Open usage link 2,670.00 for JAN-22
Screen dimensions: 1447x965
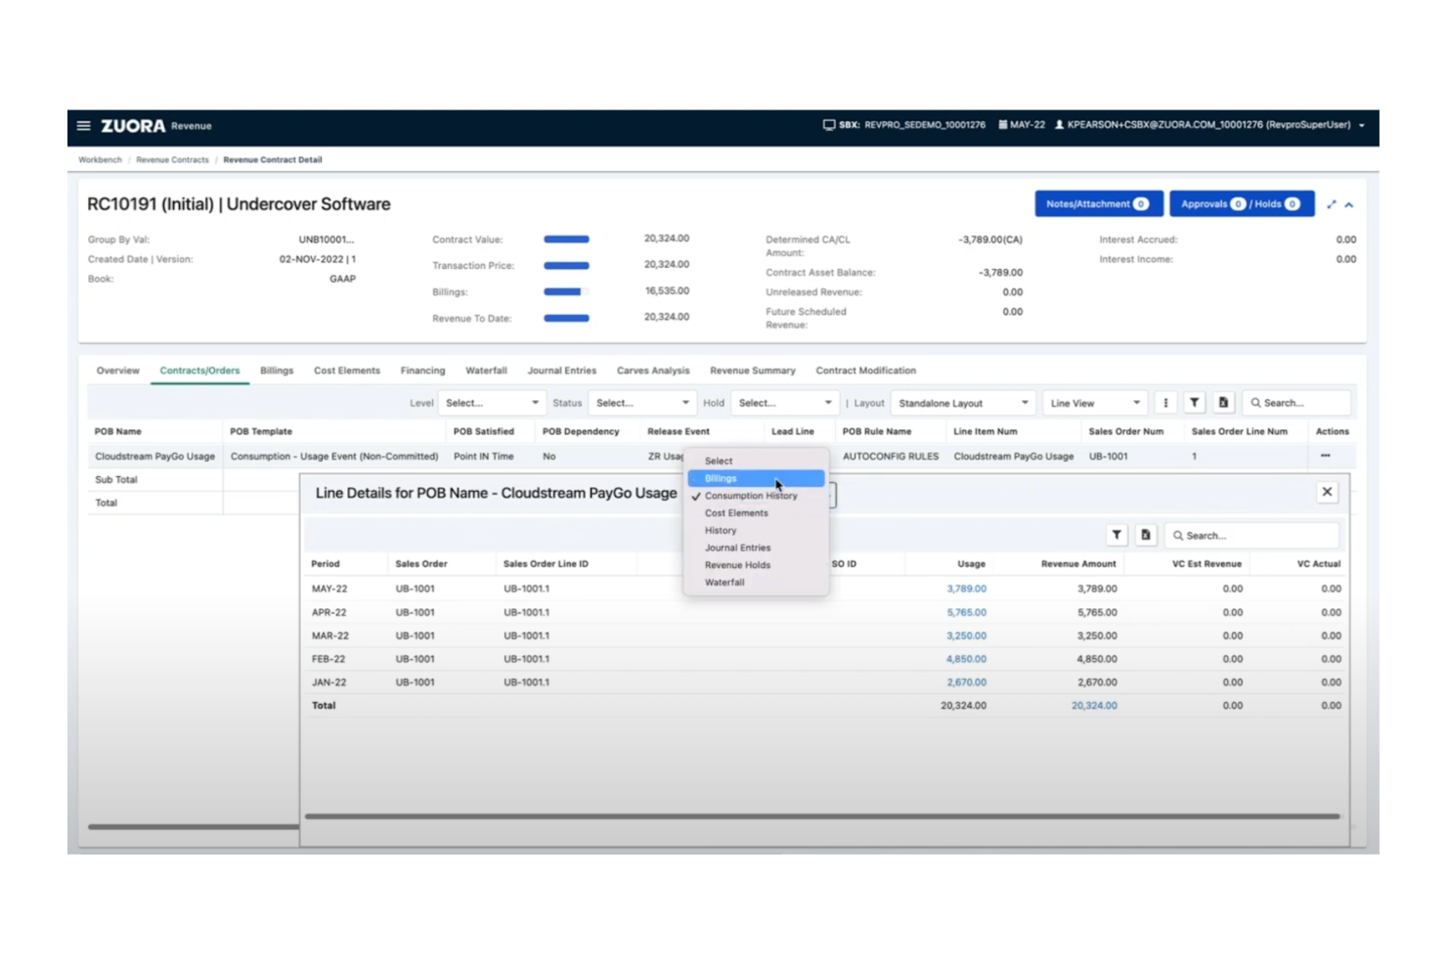pyautogui.click(x=966, y=682)
